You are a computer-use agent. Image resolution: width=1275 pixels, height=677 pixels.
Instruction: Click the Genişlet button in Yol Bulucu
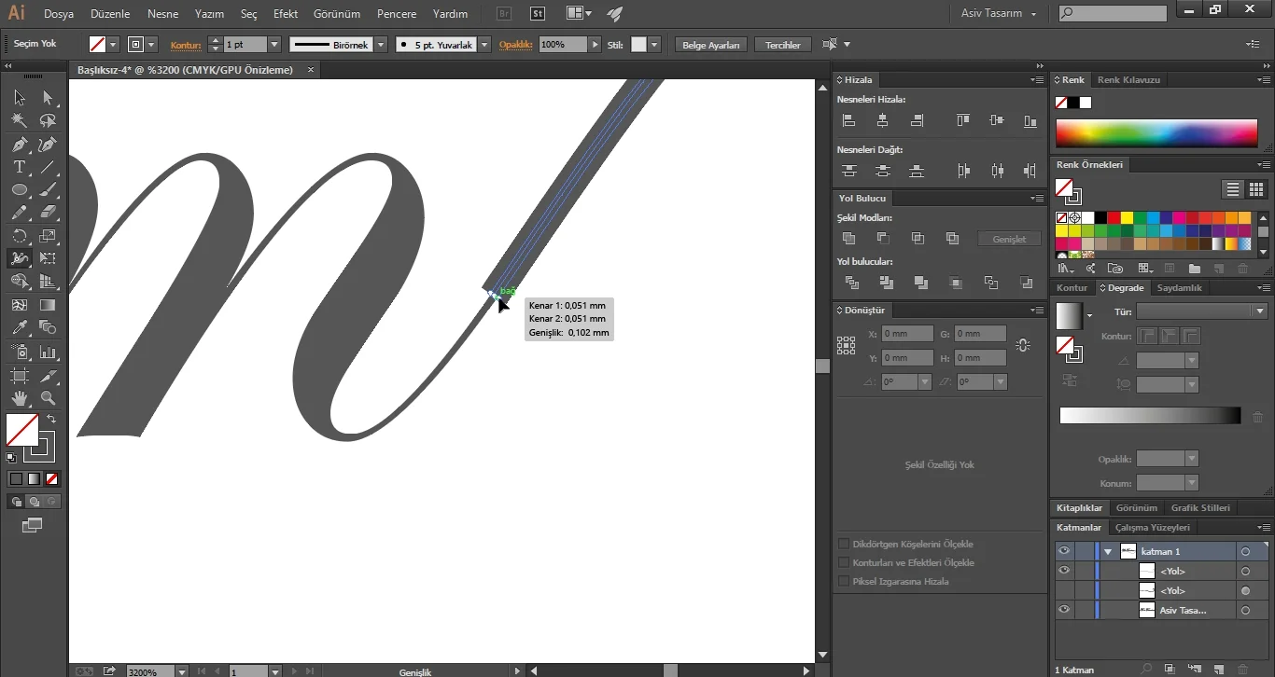coord(1009,239)
